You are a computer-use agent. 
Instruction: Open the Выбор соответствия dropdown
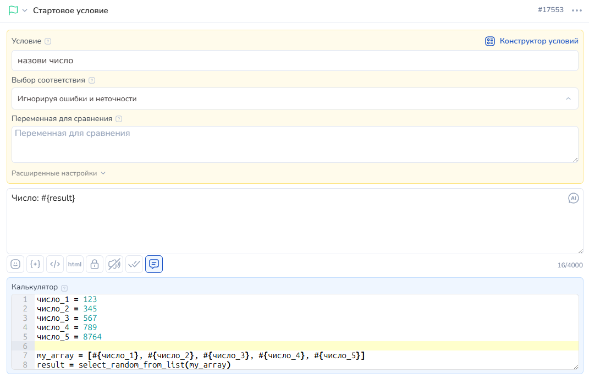(295, 99)
